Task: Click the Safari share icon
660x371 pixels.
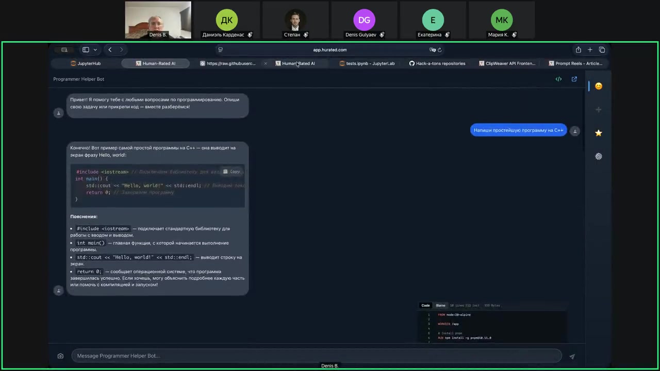Action: click(578, 50)
